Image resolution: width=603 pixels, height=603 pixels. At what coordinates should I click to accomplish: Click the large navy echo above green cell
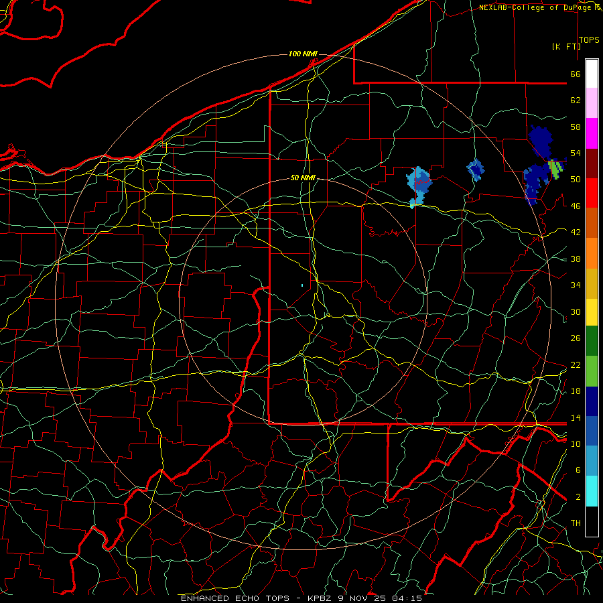(541, 141)
